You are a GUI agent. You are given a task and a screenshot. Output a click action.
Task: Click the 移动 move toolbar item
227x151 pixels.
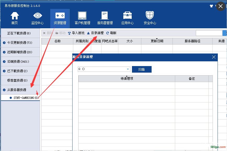click(x=60, y=33)
